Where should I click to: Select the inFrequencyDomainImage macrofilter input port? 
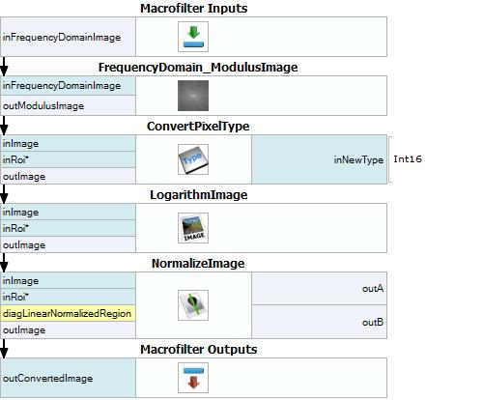tap(68, 37)
